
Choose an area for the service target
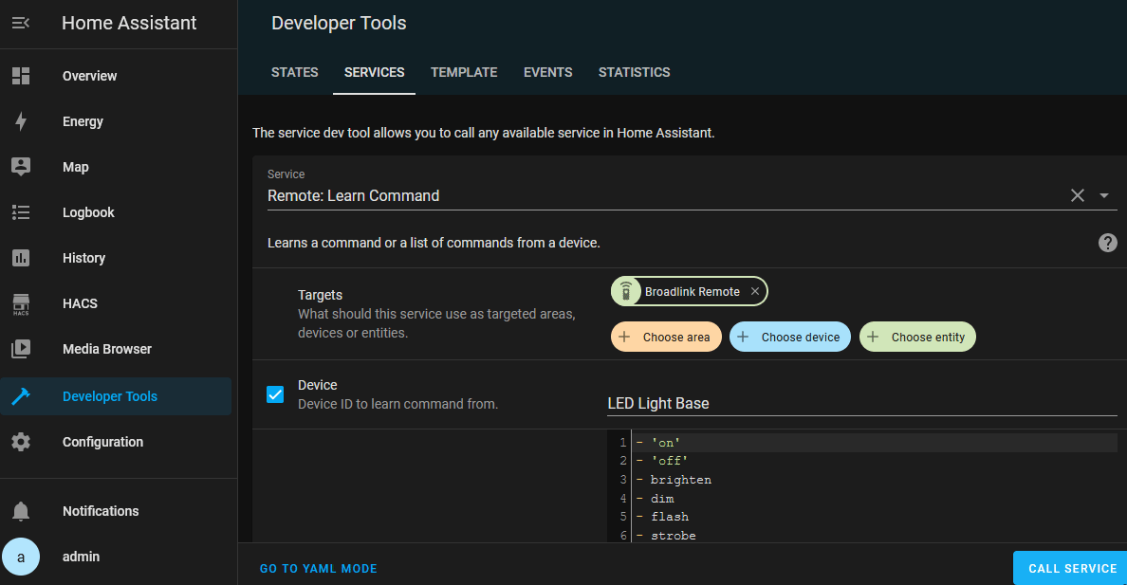tap(666, 337)
